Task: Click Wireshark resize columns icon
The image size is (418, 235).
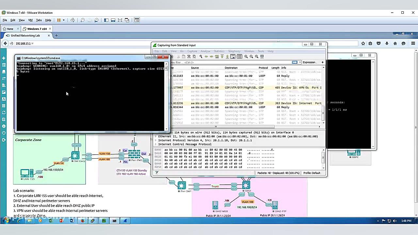Action: click(x=262, y=56)
